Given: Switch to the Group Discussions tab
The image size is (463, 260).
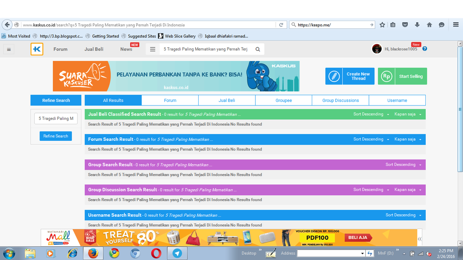Looking at the screenshot, I should pos(340,100).
